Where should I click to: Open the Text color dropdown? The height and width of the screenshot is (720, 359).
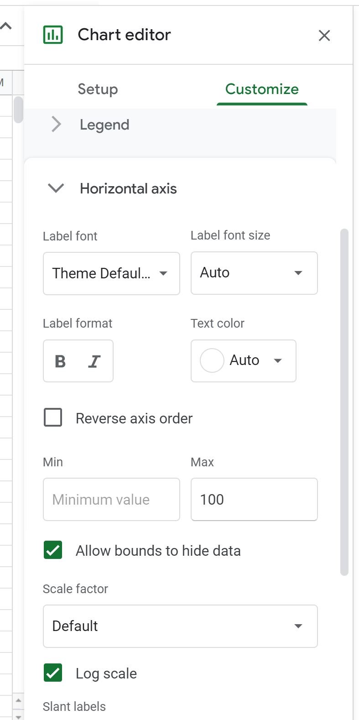244,360
